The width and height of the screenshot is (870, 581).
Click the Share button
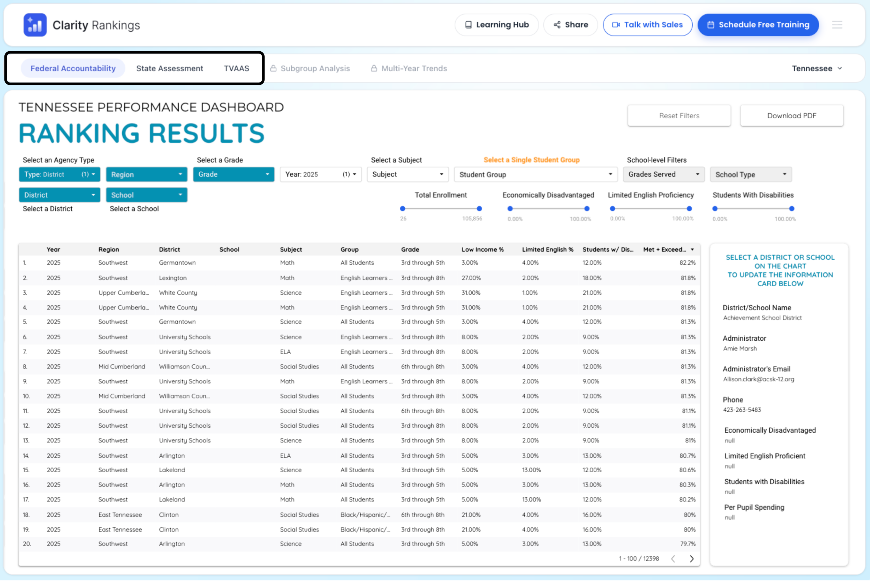coord(570,25)
